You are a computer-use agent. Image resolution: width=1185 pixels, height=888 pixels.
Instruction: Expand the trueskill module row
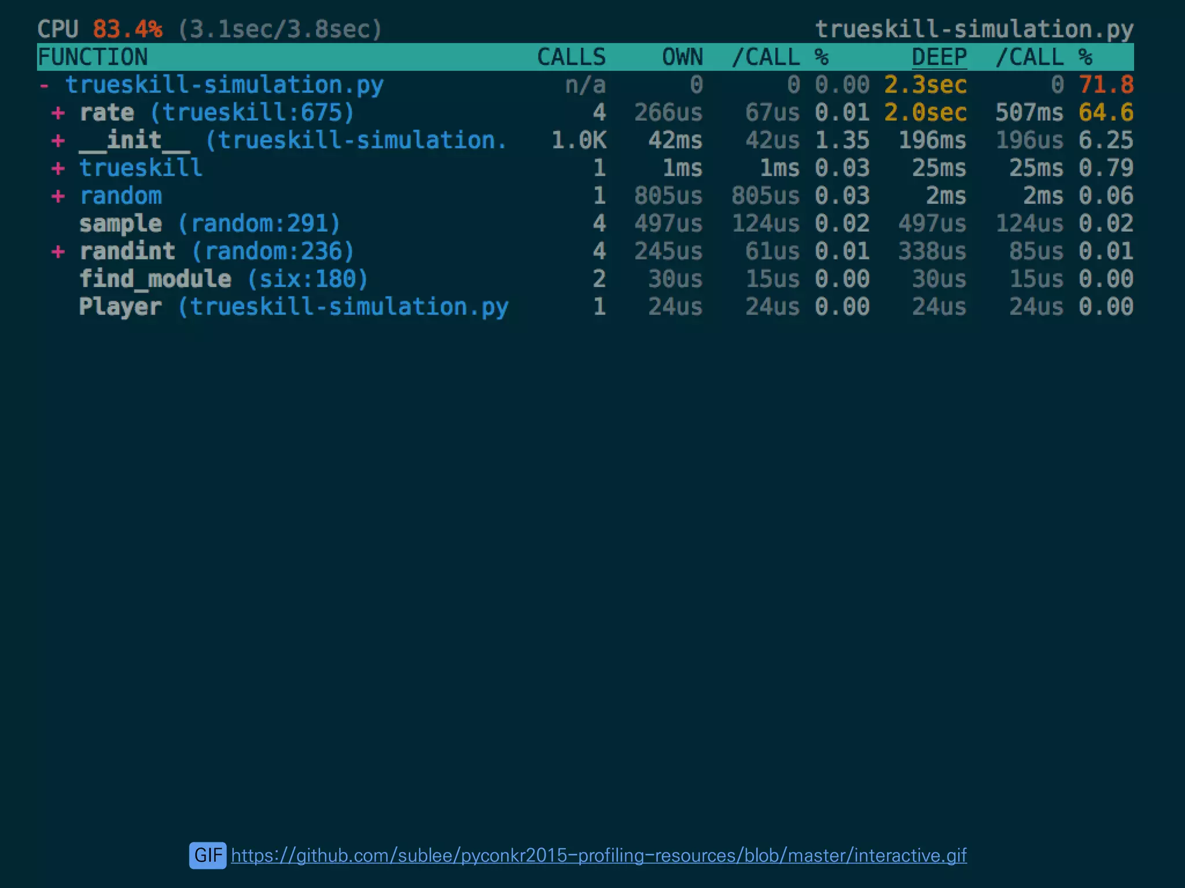coord(58,168)
